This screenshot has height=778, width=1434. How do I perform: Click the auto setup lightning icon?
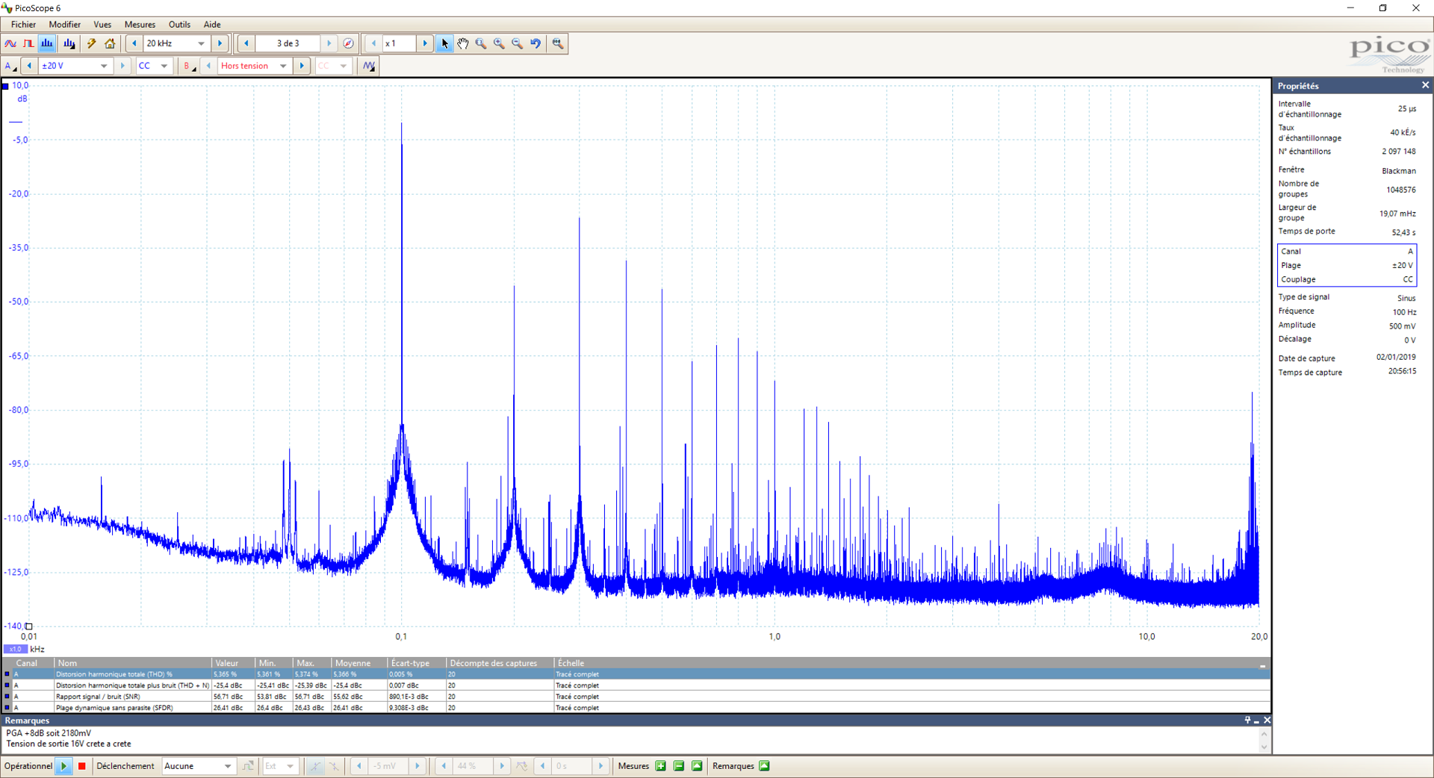click(92, 43)
